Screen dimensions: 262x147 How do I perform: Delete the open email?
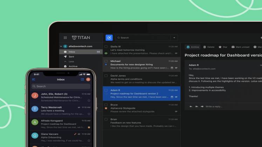[209, 47]
